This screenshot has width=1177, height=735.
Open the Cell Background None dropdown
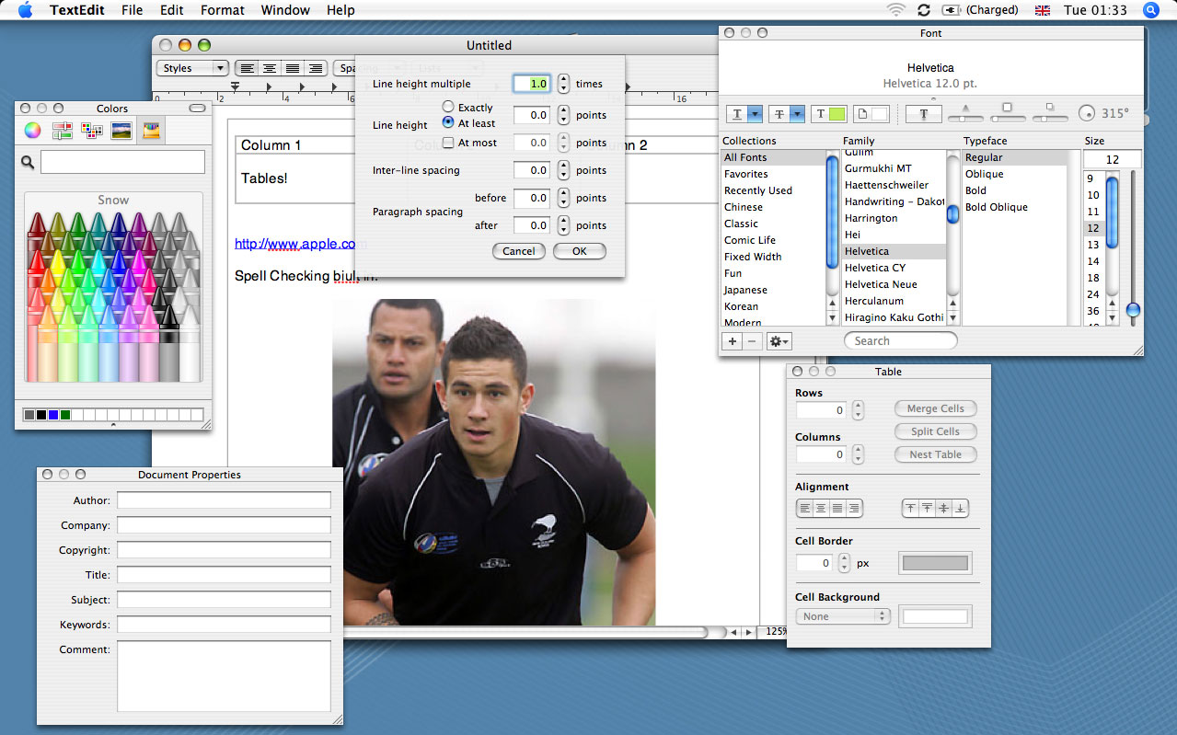coord(843,616)
